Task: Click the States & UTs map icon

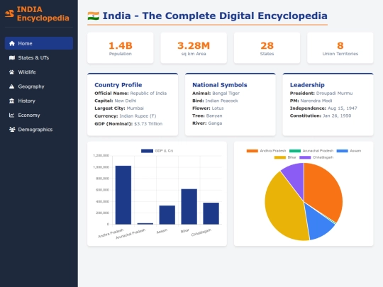Action: click(12, 58)
